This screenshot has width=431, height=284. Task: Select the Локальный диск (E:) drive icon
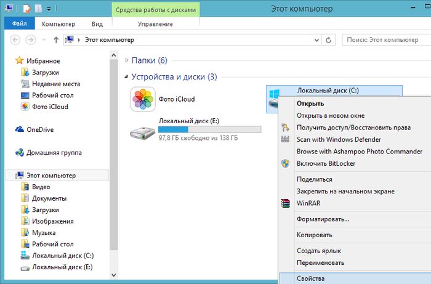[142, 131]
